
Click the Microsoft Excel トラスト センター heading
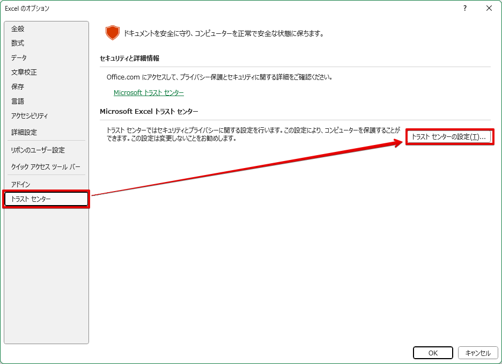[149, 112]
